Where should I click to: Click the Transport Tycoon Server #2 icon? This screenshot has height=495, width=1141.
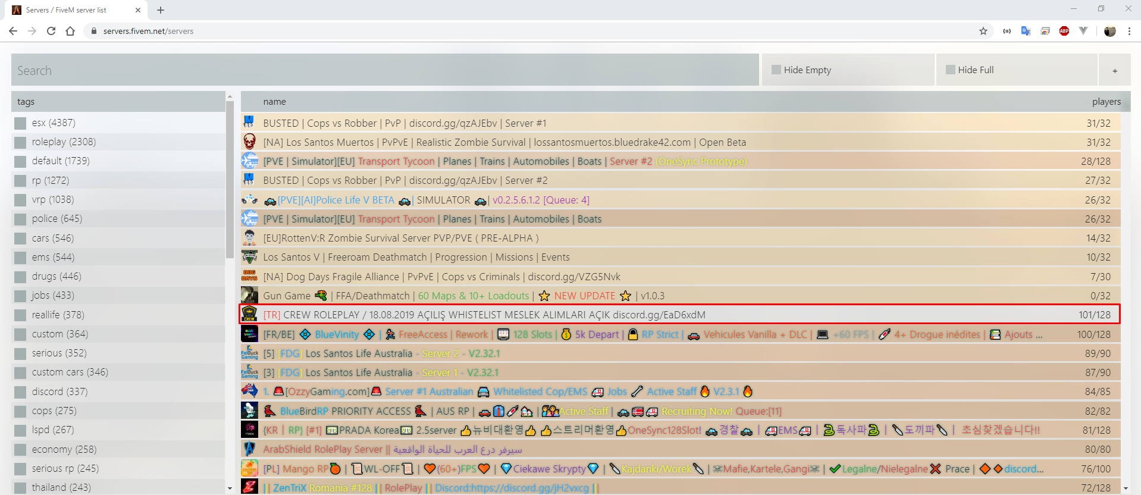coord(249,161)
